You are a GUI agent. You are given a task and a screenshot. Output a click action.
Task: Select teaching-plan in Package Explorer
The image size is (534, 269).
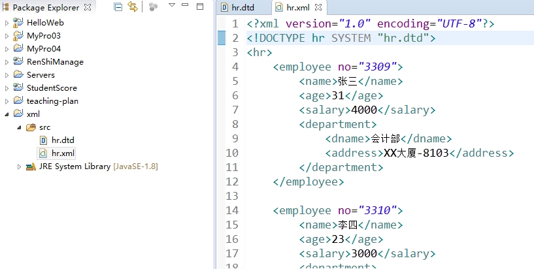point(52,101)
